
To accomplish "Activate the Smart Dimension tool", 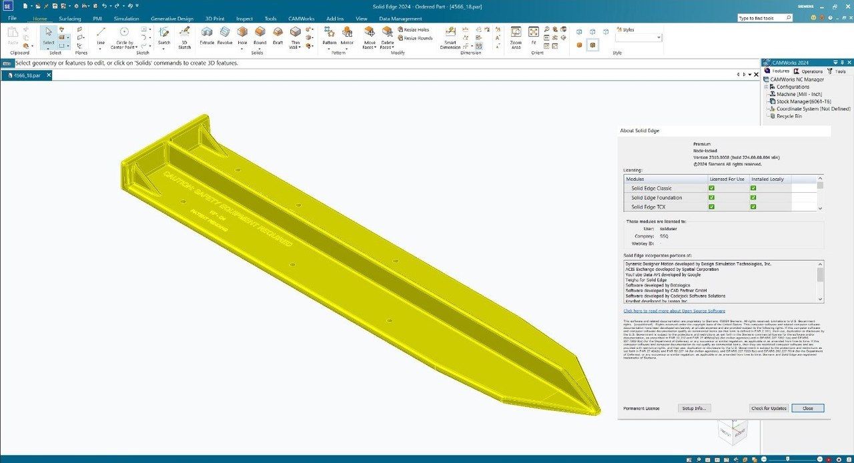I will (x=450, y=37).
